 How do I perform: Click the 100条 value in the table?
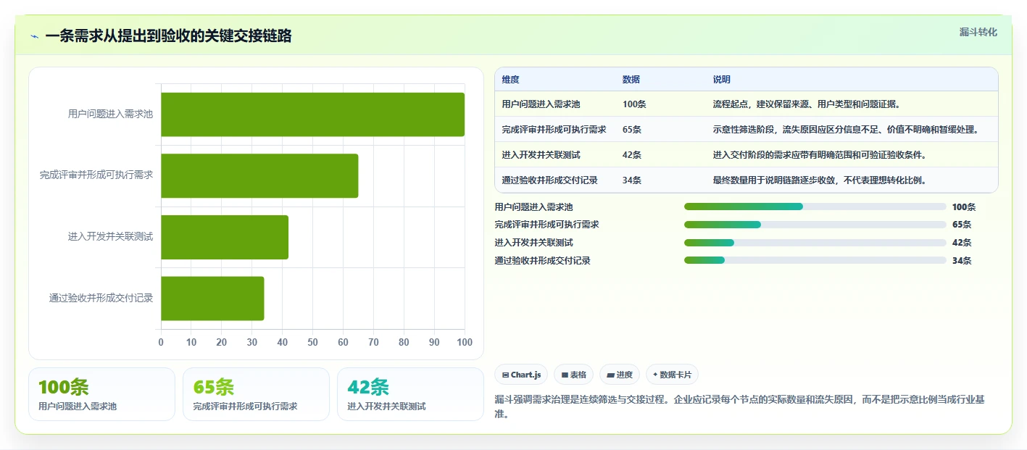click(x=634, y=104)
